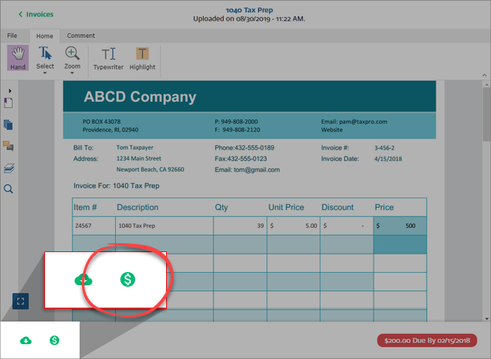The image size is (491, 359).
Task: Click the 1040 Tax Prep description cell
Action: tap(165, 226)
